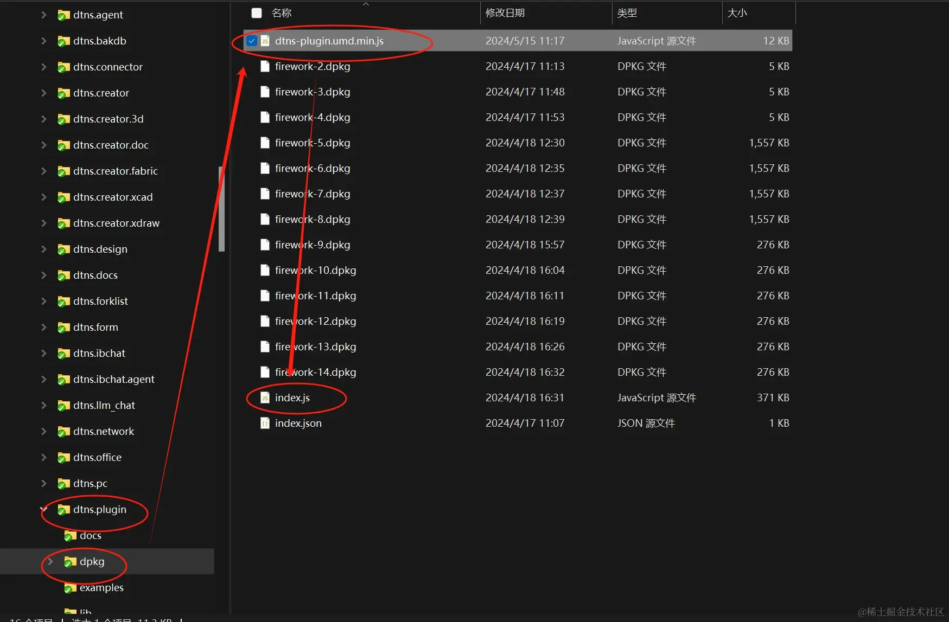
Task: Select the firework-8.dpkg file name
Action: pos(313,219)
